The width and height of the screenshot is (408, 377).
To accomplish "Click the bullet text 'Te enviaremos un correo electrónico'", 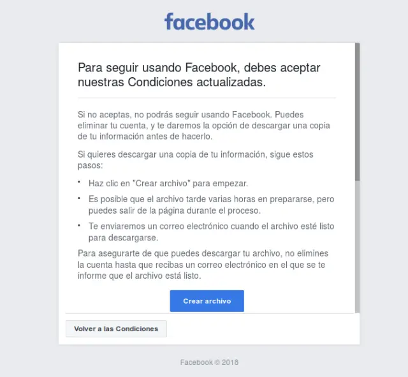I will 211,232.
